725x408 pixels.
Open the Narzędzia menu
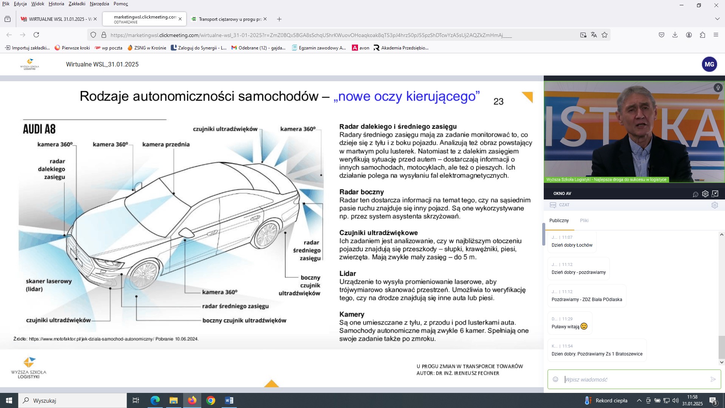(99, 4)
